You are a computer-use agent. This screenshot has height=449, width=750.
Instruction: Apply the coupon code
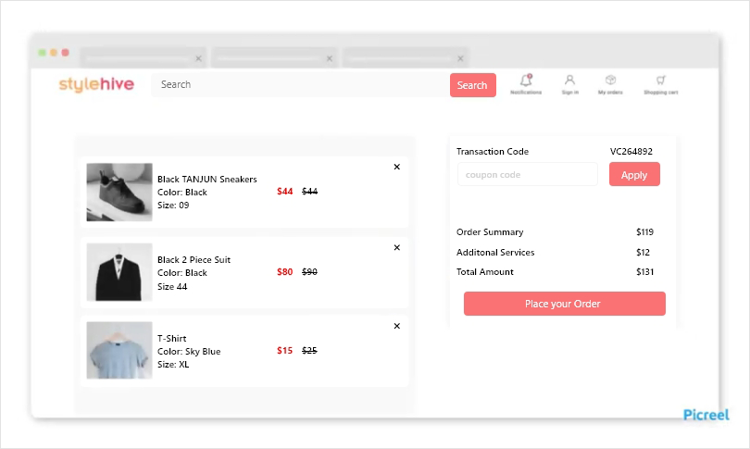tap(634, 175)
